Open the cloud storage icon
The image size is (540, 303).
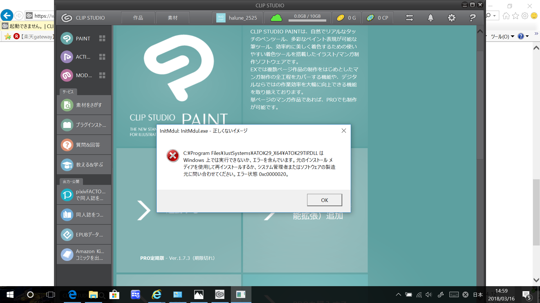pyautogui.click(x=276, y=18)
